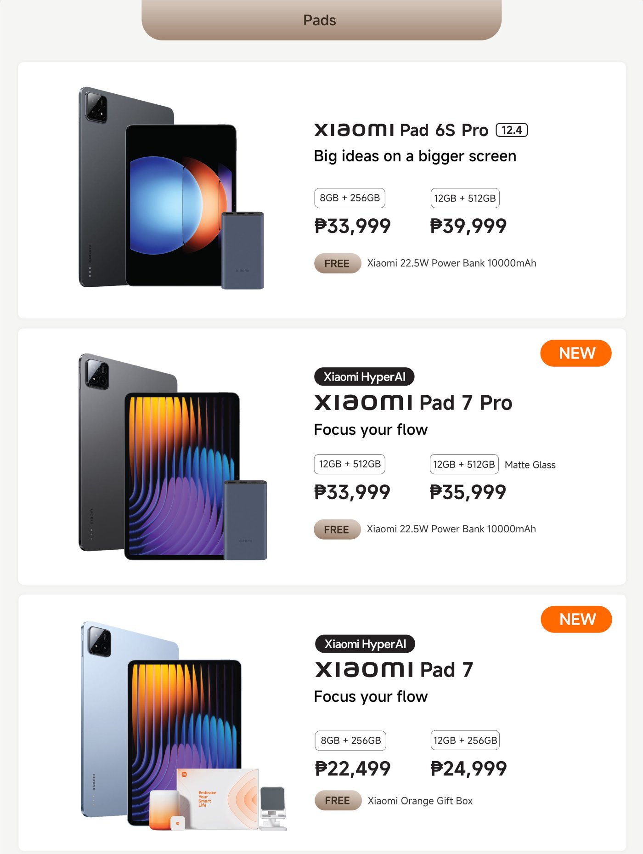Select the Pad 7 12GB + 256GB variant
This screenshot has width=643, height=854.
(465, 740)
